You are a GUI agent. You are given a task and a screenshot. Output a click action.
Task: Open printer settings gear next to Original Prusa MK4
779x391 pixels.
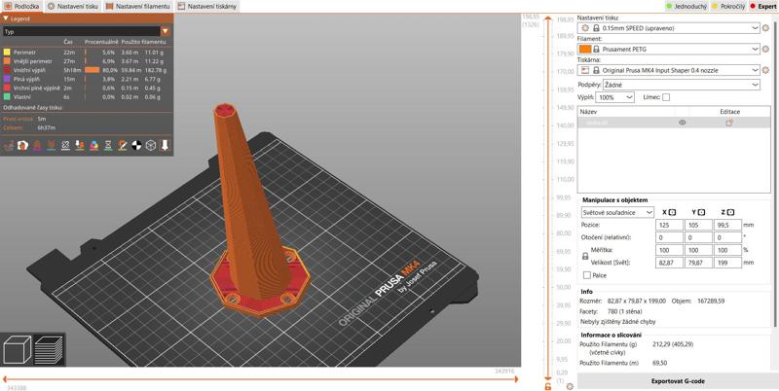point(766,70)
